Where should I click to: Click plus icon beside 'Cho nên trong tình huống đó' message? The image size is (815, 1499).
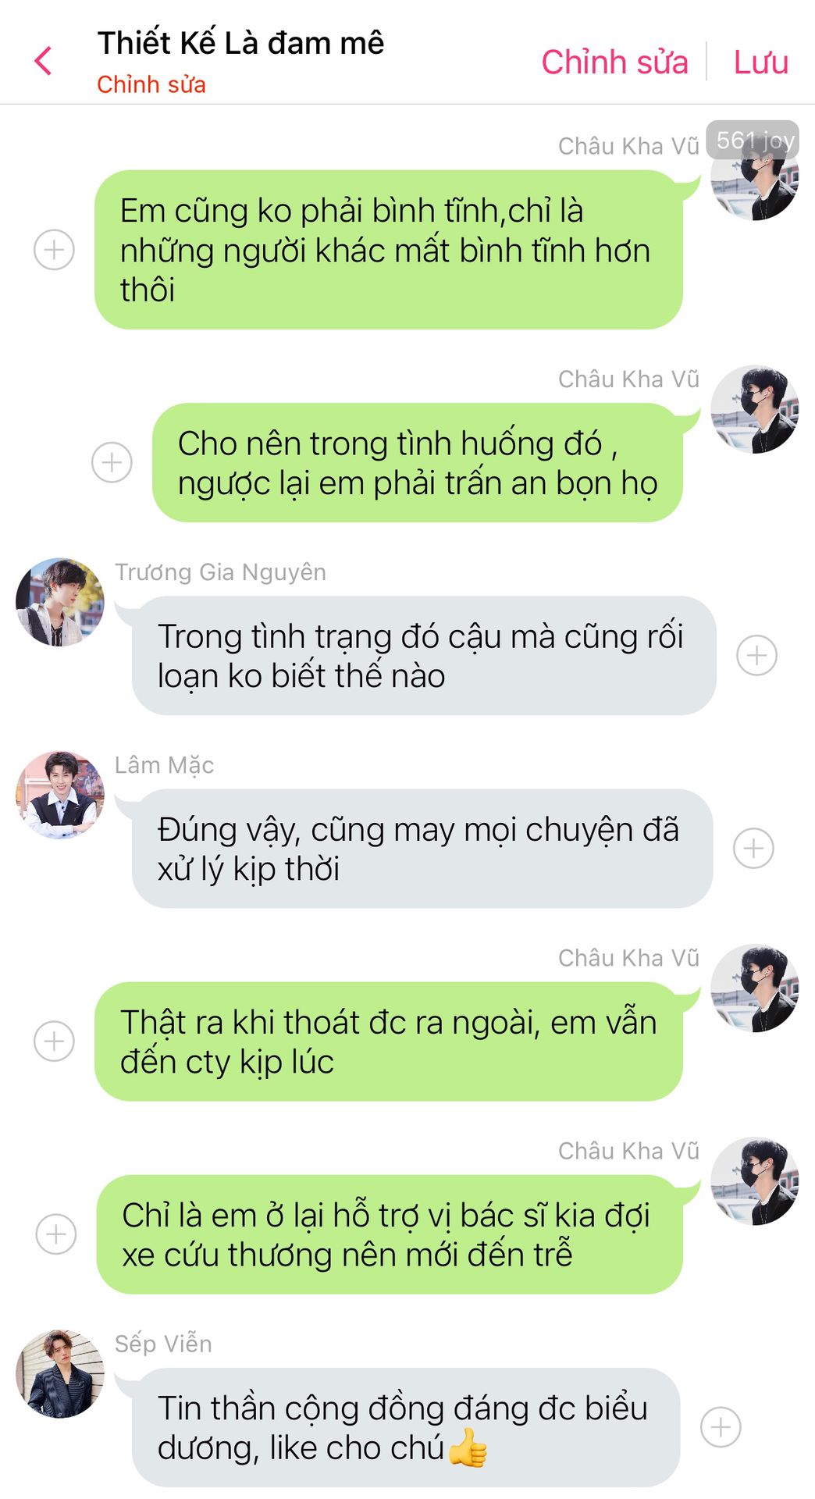[x=112, y=462]
